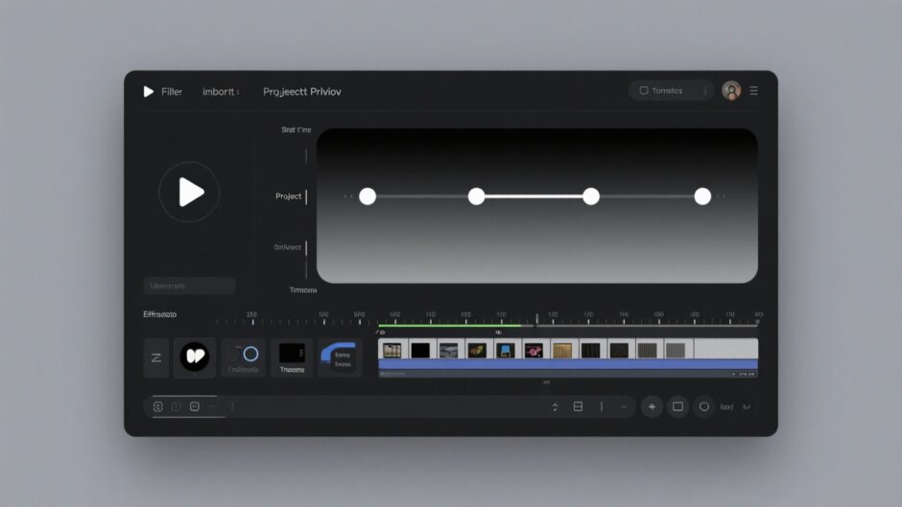The width and height of the screenshot is (902, 507).
Task: Open the imbortt dropdown menu
Action: [221, 91]
